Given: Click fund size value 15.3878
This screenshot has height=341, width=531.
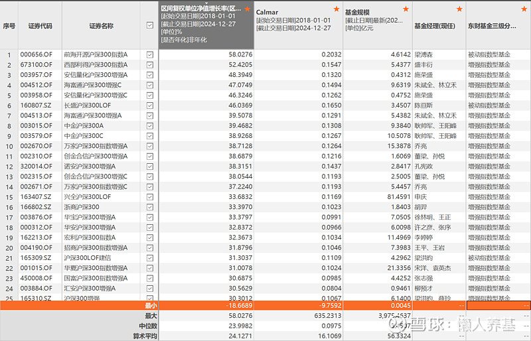Looking at the screenshot, I should tap(399, 146).
